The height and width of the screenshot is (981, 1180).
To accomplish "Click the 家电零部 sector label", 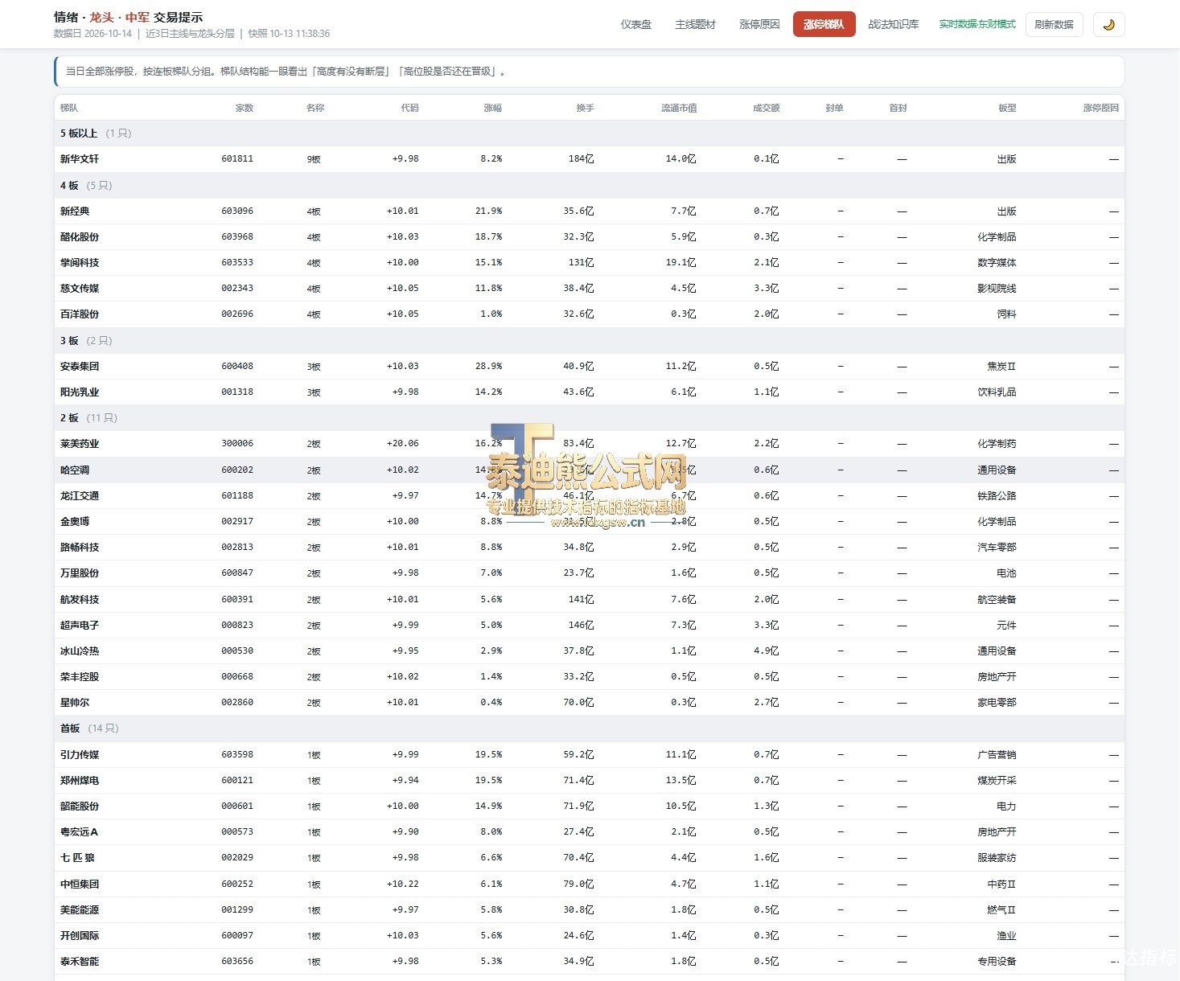I will click(x=997, y=703).
